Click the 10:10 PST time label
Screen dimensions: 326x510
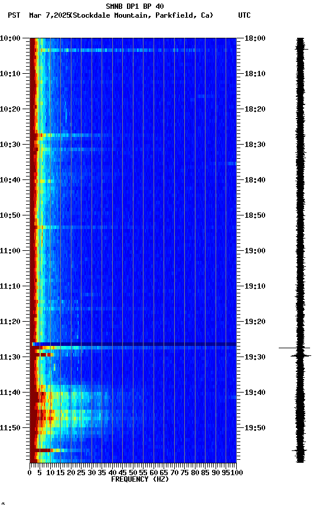[x=10, y=74]
